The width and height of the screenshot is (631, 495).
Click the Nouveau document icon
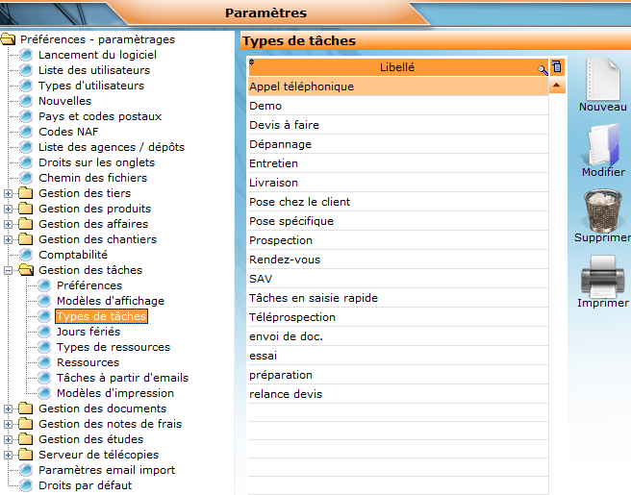pos(602,79)
